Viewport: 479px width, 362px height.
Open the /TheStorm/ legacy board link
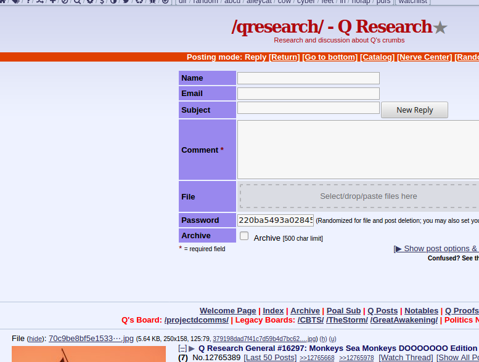pos(347,320)
